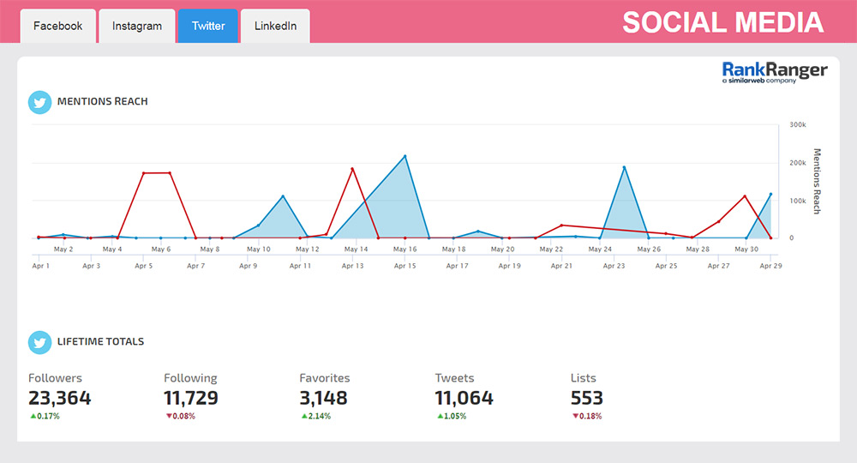Image resolution: width=857 pixels, height=463 pixels.
Task: Click the Followers count 23,364
Action: coord(60,398)
